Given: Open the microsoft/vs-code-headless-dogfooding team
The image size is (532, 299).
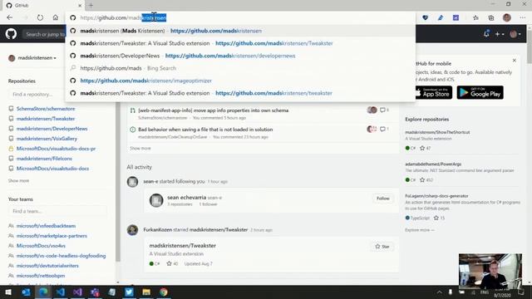Looking at the screenshot, I should click(x=61, y=256).
